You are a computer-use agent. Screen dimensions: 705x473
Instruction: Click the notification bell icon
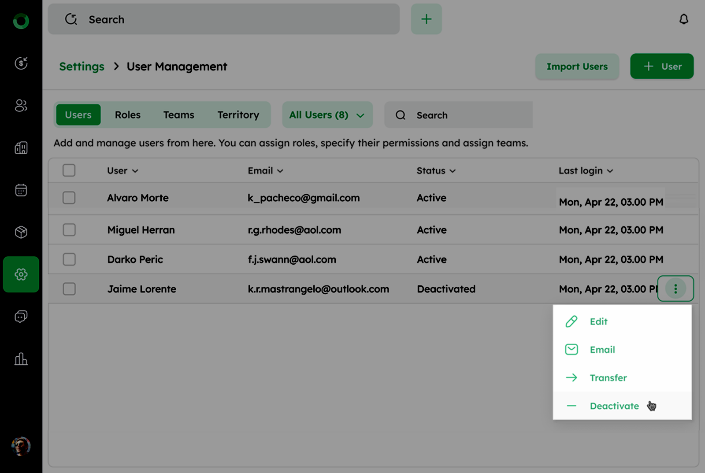pos(683,19)
